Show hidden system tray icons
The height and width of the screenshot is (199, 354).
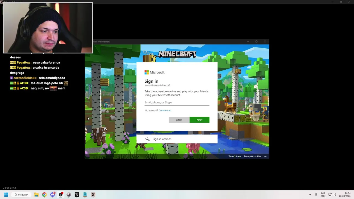pyautogui.click(x=310, y=195)
